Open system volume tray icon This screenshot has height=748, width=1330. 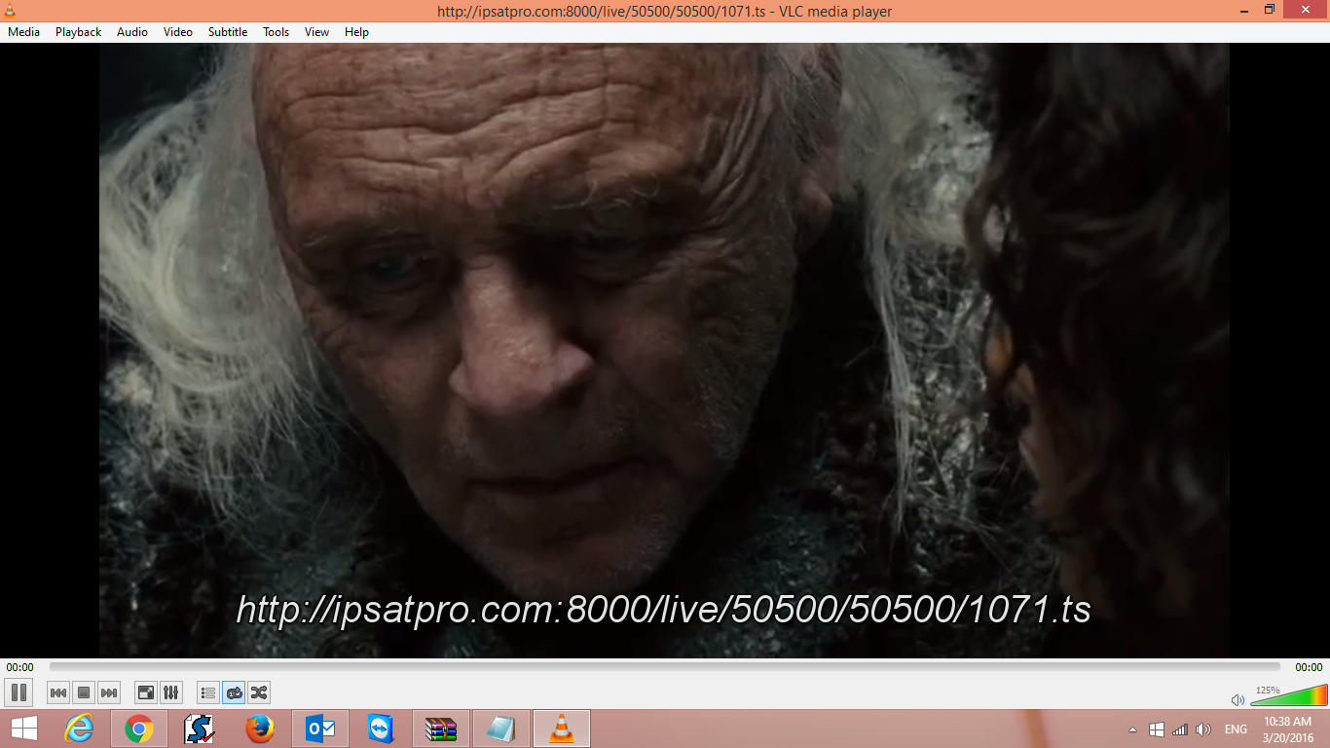(1203, 729)
